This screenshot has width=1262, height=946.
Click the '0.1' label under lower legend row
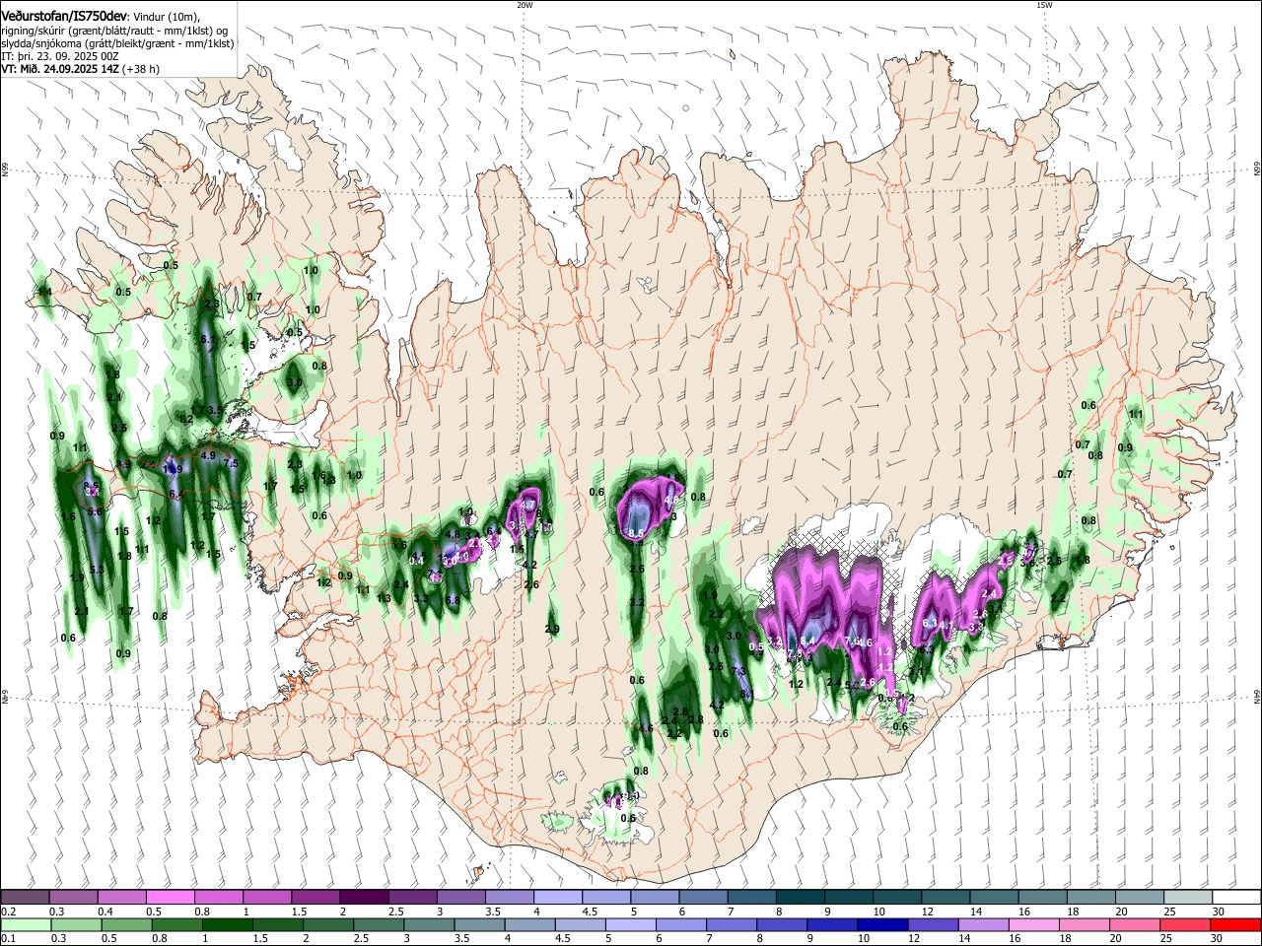8,939
